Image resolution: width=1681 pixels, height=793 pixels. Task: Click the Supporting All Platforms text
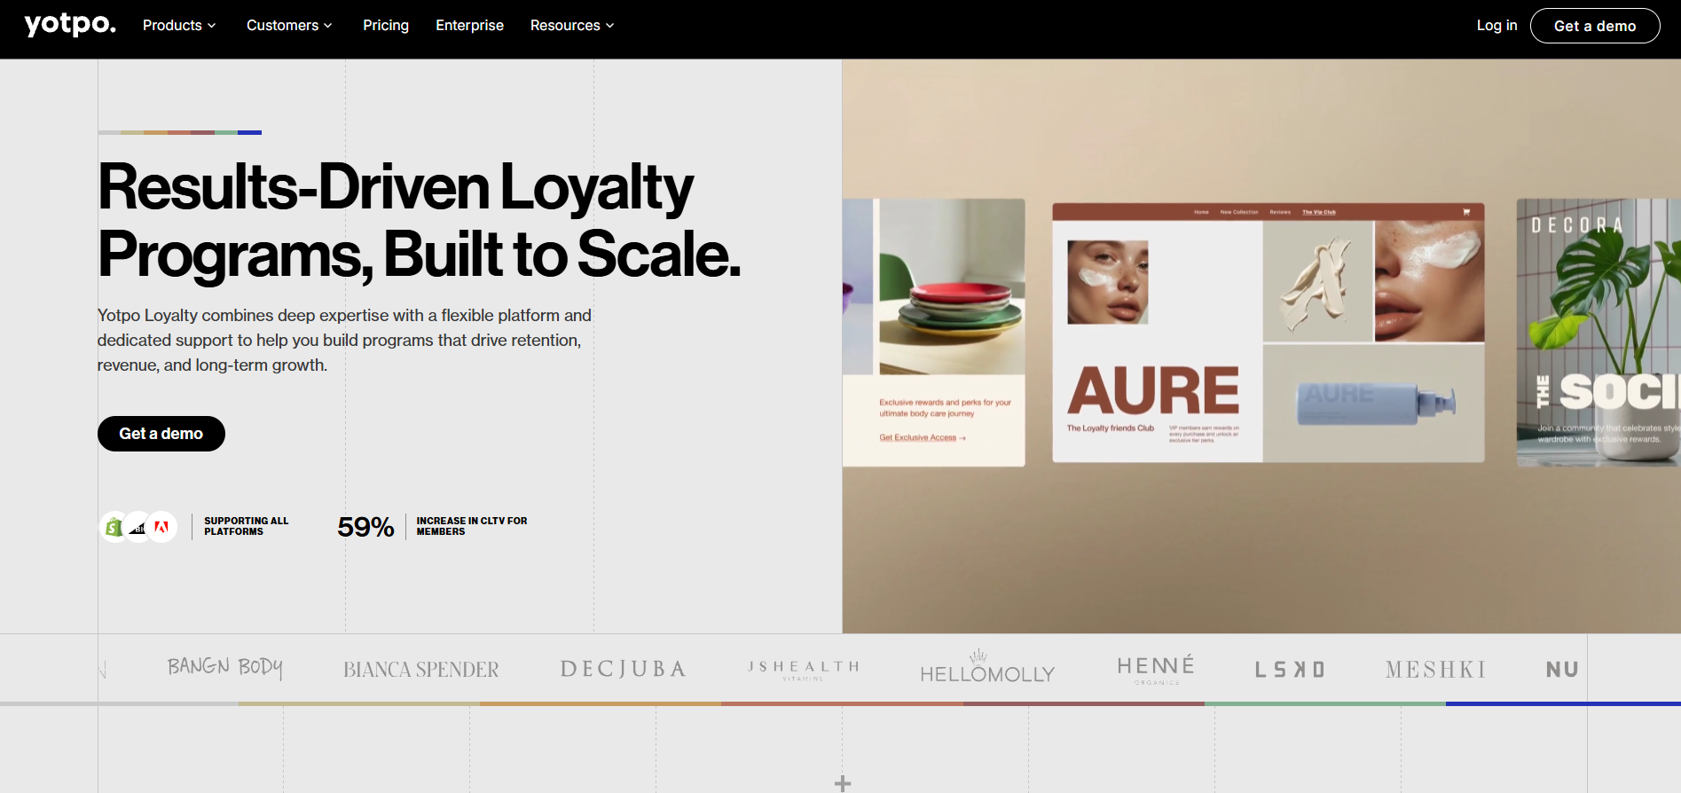247,526
